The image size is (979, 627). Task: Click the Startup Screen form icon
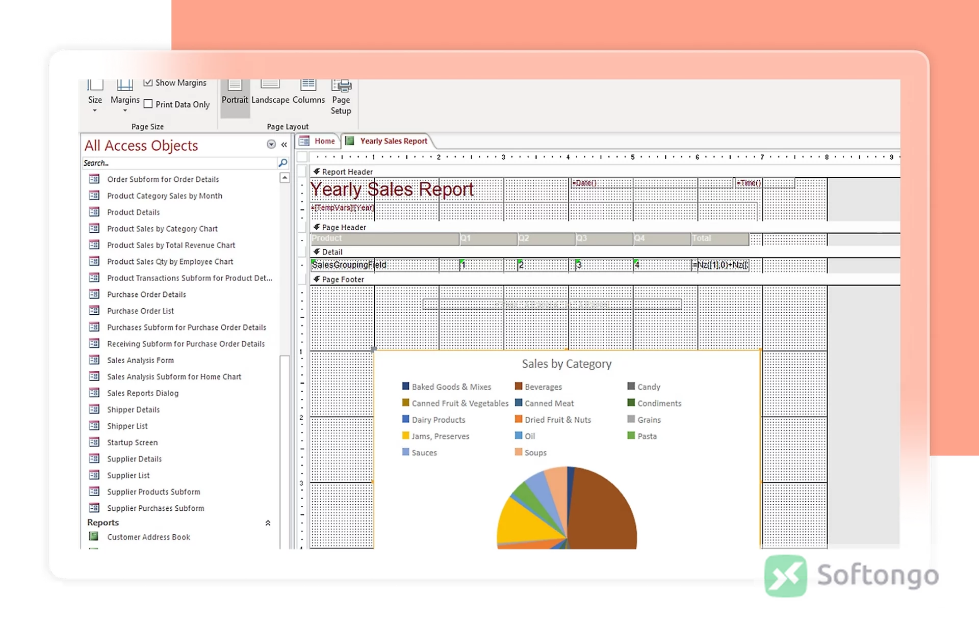[94, 442]
